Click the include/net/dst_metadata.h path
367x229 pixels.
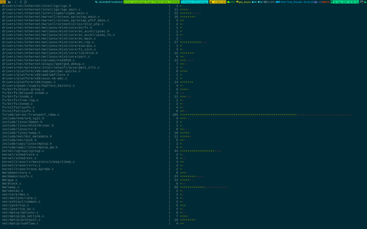coord(27,137)
